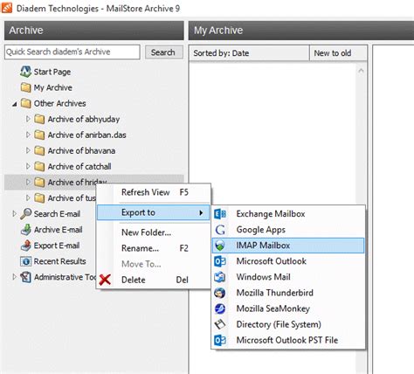Click the Exchange Mailbox icon in submenu
Screen dimensions: 414x374
(220, 214)
